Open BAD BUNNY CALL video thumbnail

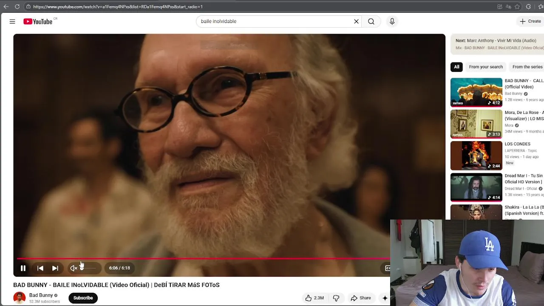476,92
